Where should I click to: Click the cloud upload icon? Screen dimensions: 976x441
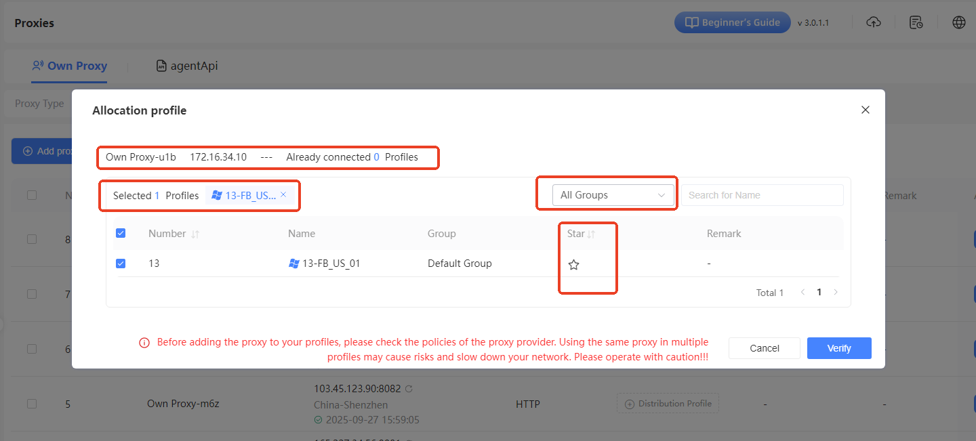pos(874,22)
